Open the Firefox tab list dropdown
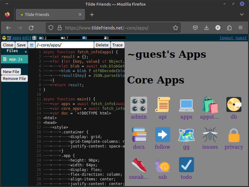Screen dimensions: 249x187 pyautogui.click(x=241, y=14)
